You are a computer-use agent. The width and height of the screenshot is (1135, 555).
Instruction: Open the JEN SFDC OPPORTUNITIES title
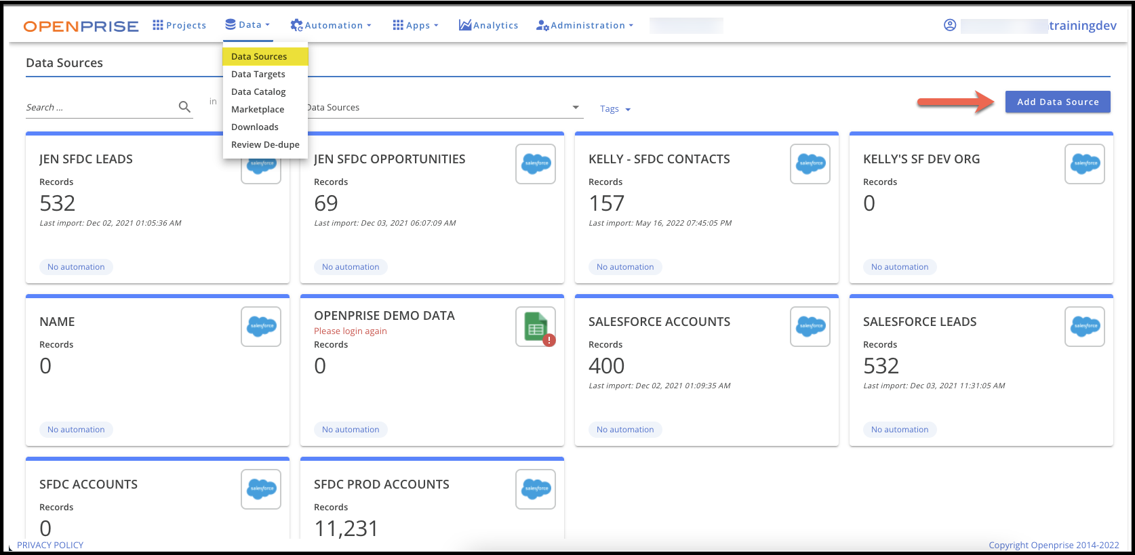click(x=389, y=159)
